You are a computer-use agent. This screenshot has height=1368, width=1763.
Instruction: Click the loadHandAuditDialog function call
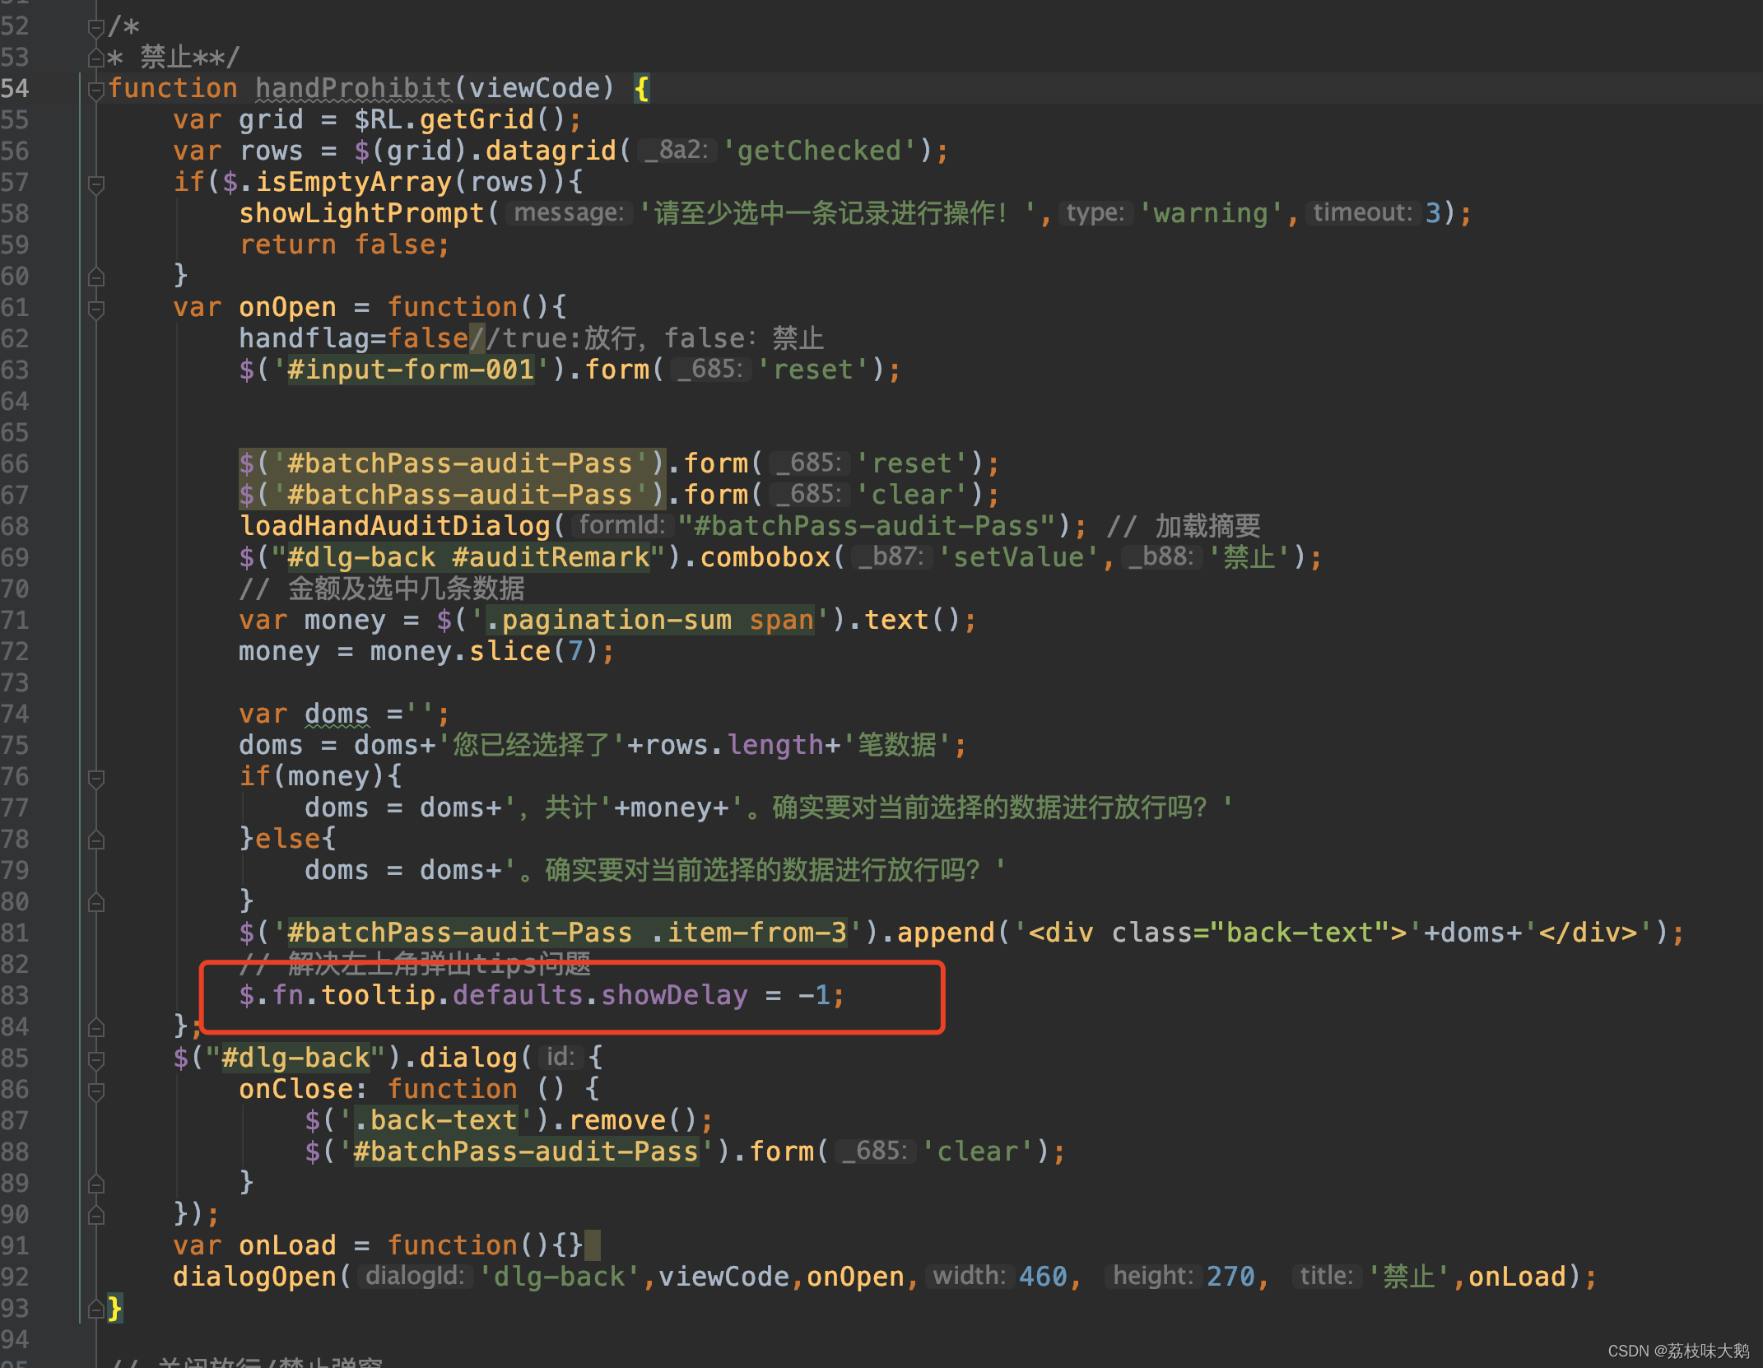point(393,527)
